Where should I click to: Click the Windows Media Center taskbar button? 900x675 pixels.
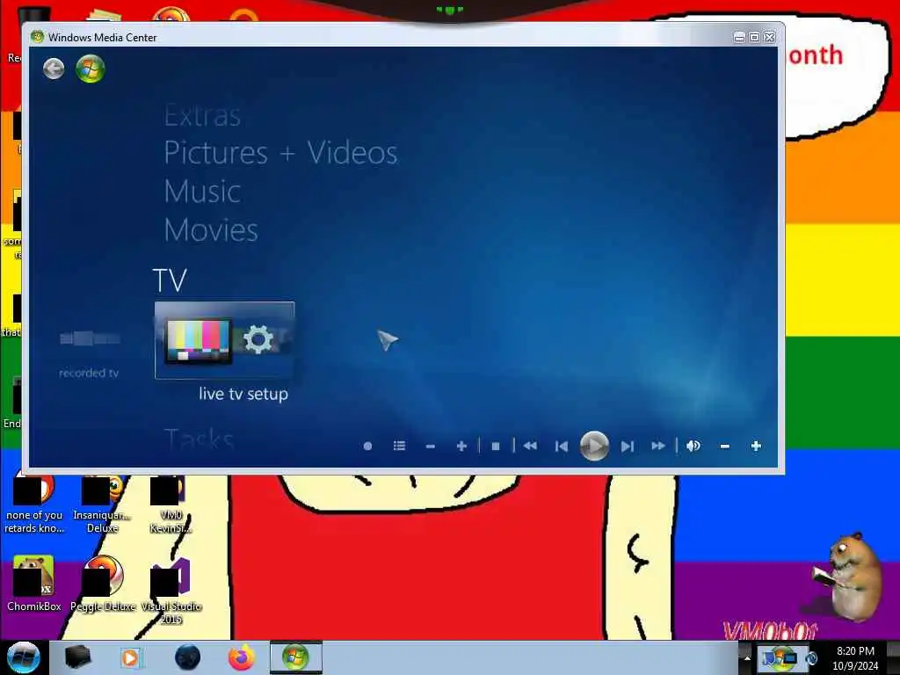click(296, 657)
